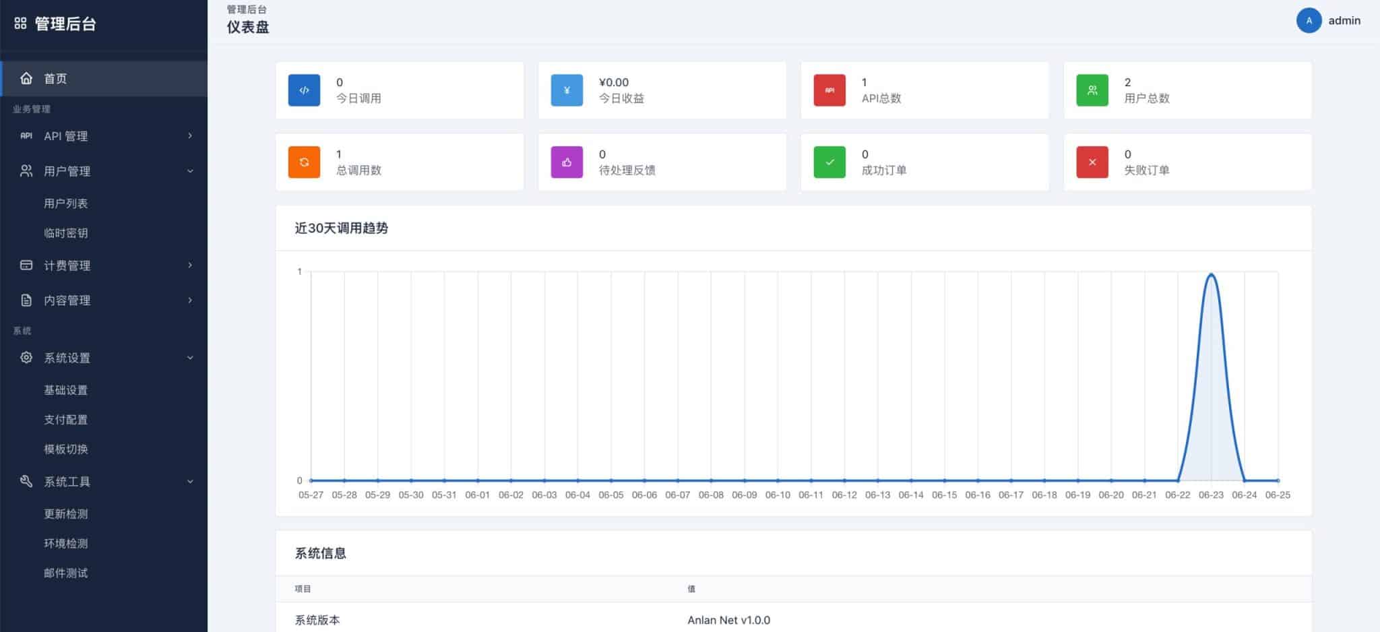Screen dimensions: 1380x632
Task: Click the red X 失败订单 icon
Action: coord(1092,162)
